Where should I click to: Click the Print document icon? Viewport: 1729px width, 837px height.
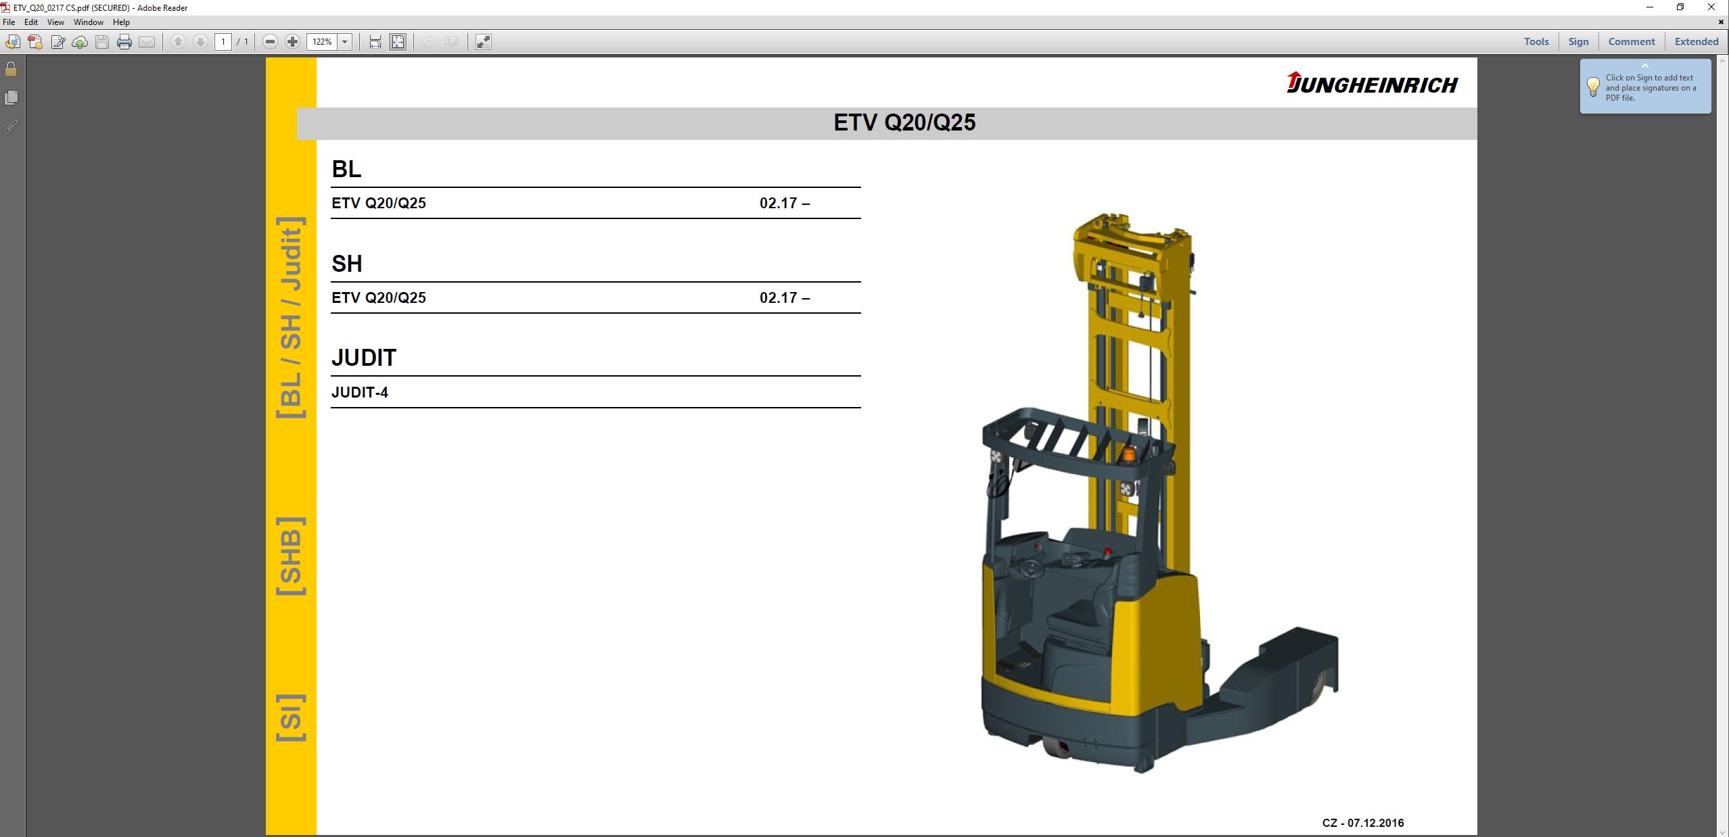(124, 42)
